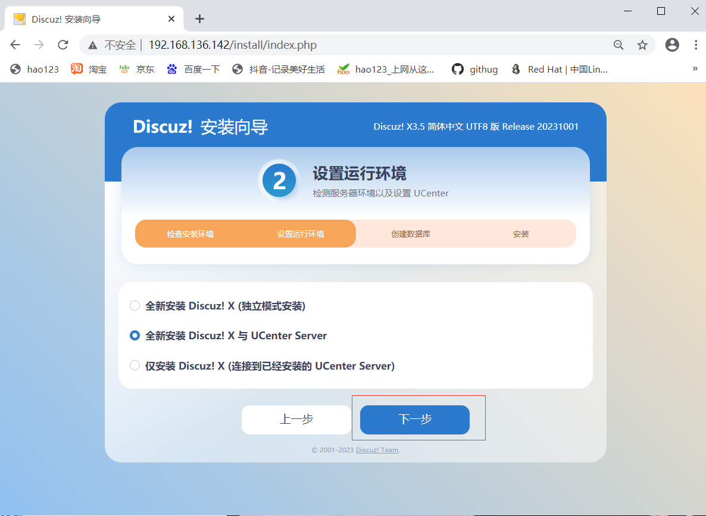Open the hao123 bookmark
Image resolution: width=706 pixels, height=516 pixels.
coord(35,70)
